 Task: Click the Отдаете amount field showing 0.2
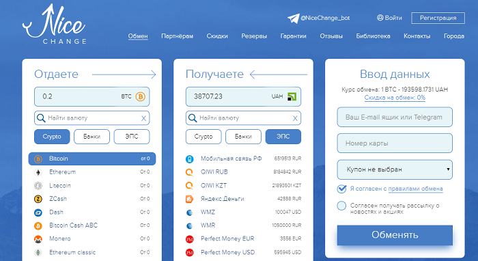[92, 96]
